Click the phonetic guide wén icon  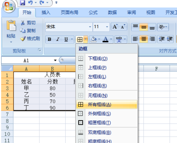pos(119,39)
